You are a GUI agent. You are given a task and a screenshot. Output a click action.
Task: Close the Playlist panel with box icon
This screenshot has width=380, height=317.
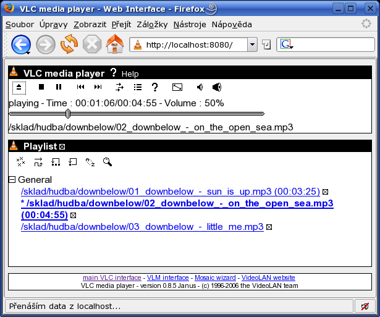coord(62,147)
